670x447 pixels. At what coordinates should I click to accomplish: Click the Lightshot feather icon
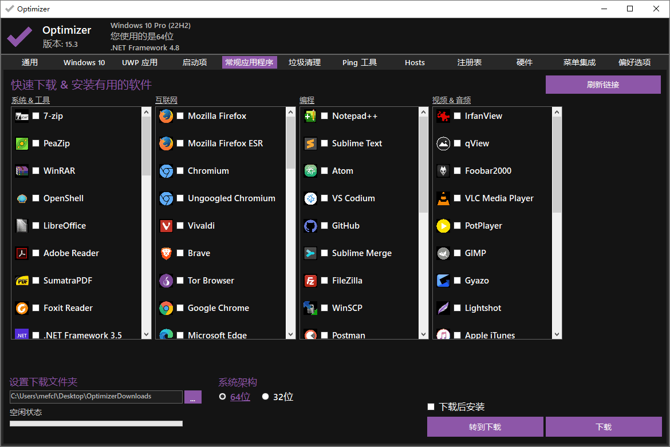tap(444, 308)
